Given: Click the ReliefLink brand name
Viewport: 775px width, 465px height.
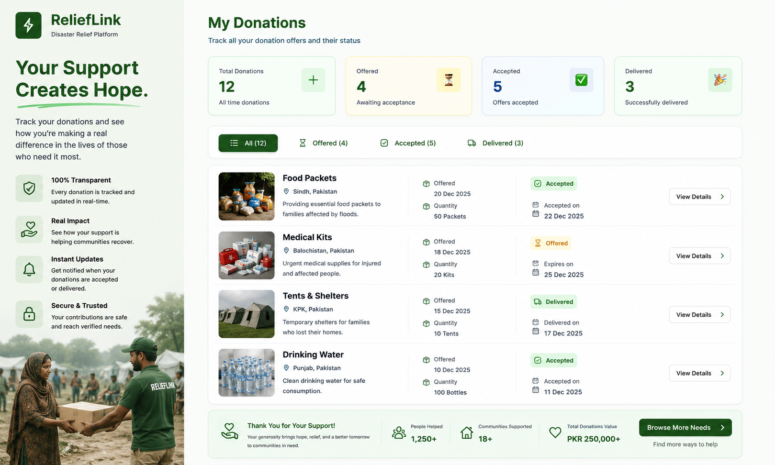Looking at the screenshot, I should point(86,20).
